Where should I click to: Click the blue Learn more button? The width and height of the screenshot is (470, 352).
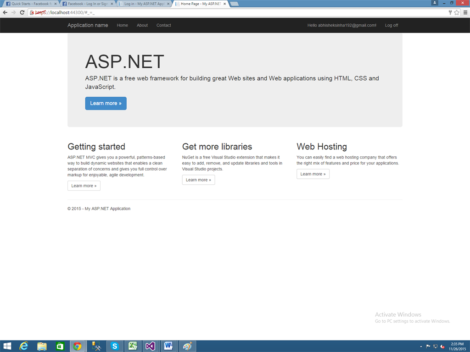pos(106,103)
